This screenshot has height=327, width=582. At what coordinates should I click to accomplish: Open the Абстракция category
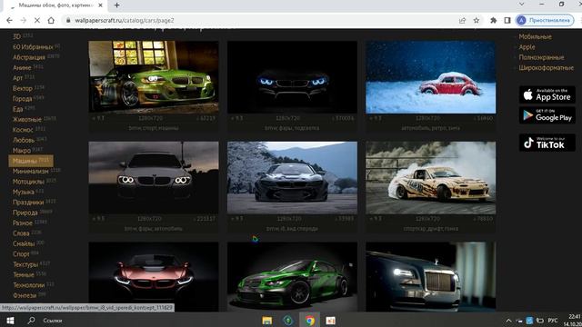click(29, 57)
